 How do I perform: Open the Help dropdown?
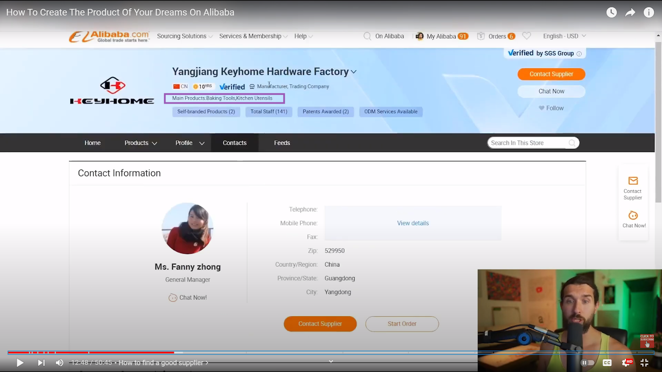click(x=303, y=36)
